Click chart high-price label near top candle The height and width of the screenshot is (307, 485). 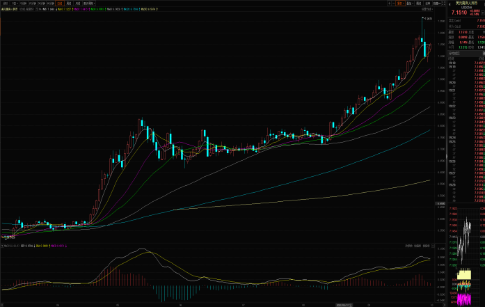429,19
